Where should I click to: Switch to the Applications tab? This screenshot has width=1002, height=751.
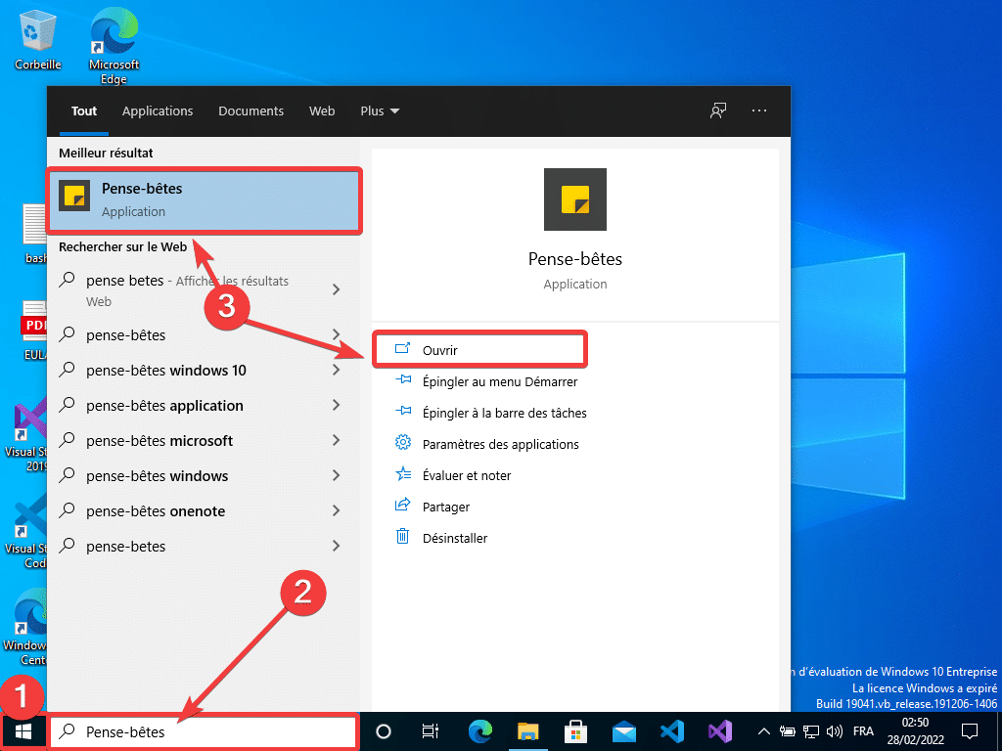[x=158, y=111]
